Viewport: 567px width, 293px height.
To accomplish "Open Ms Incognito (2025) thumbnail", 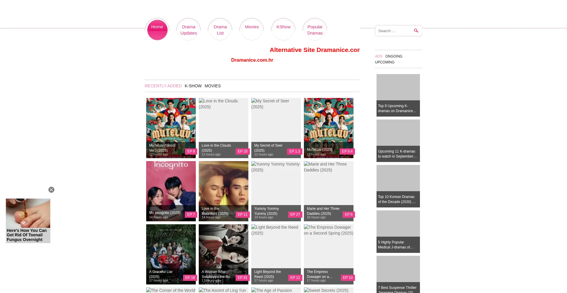I will pyautogui.click(x=171, y=191).
